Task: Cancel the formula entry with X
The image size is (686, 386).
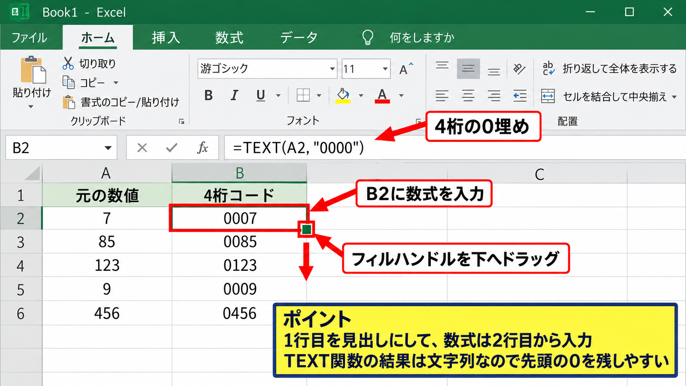Action: [142, 148]
